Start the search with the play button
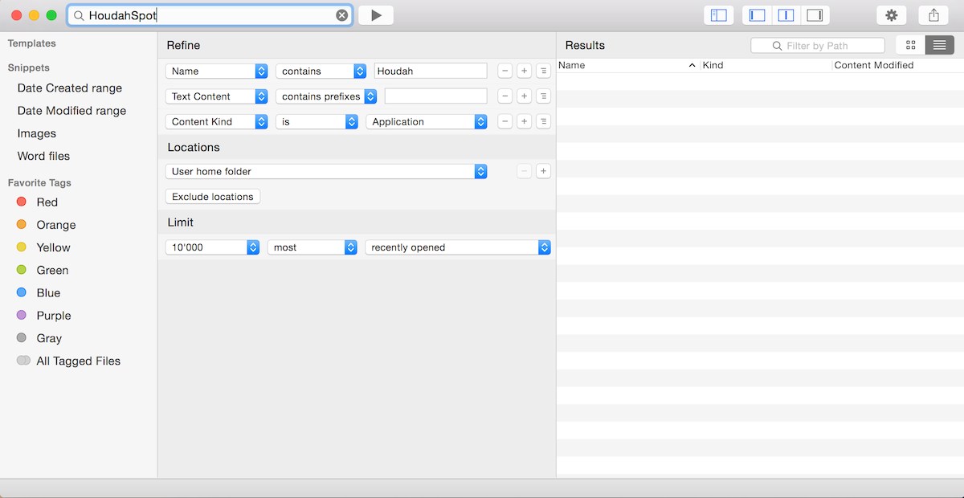The height and width of the screenshot is (498, 964). pos(376,15)
